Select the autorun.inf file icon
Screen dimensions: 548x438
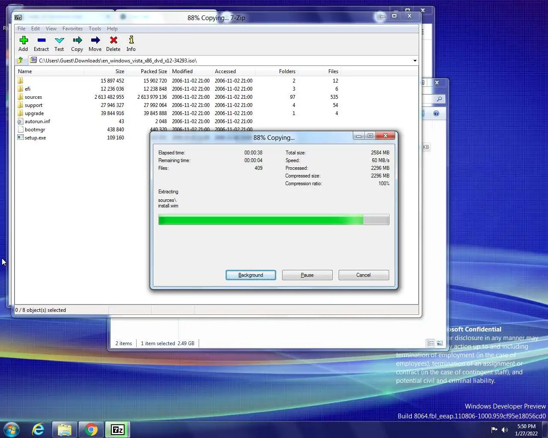pos(20,121)
